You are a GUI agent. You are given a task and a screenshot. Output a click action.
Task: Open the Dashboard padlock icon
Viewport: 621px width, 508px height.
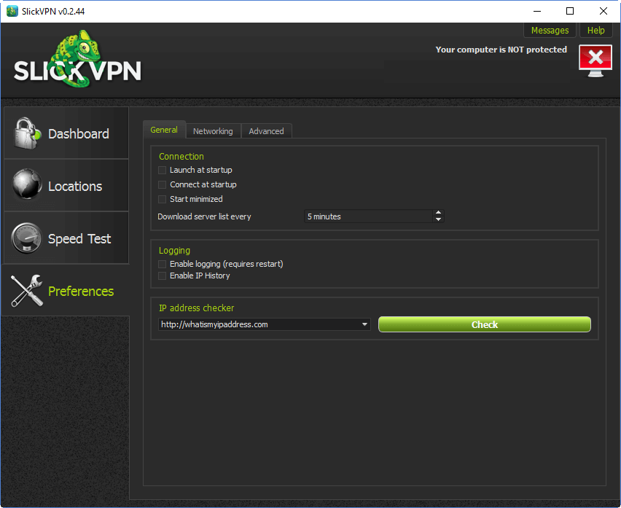point(27,133)
